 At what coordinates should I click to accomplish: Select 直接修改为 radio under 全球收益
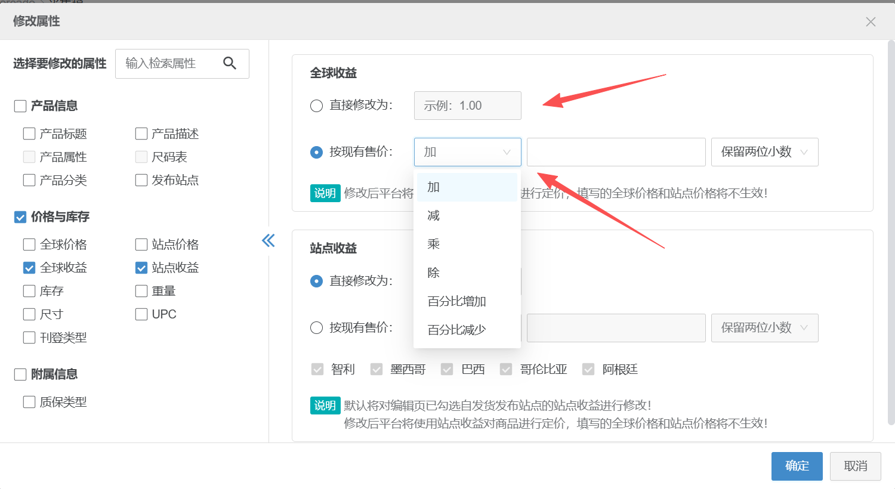317,106
